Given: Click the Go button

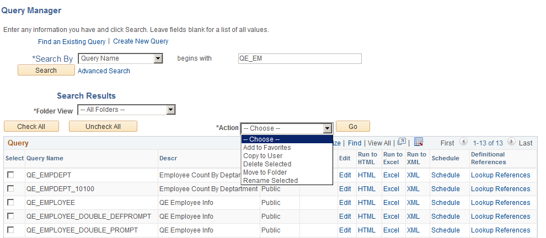Looking at the screenshot, I should pos(352,127).
